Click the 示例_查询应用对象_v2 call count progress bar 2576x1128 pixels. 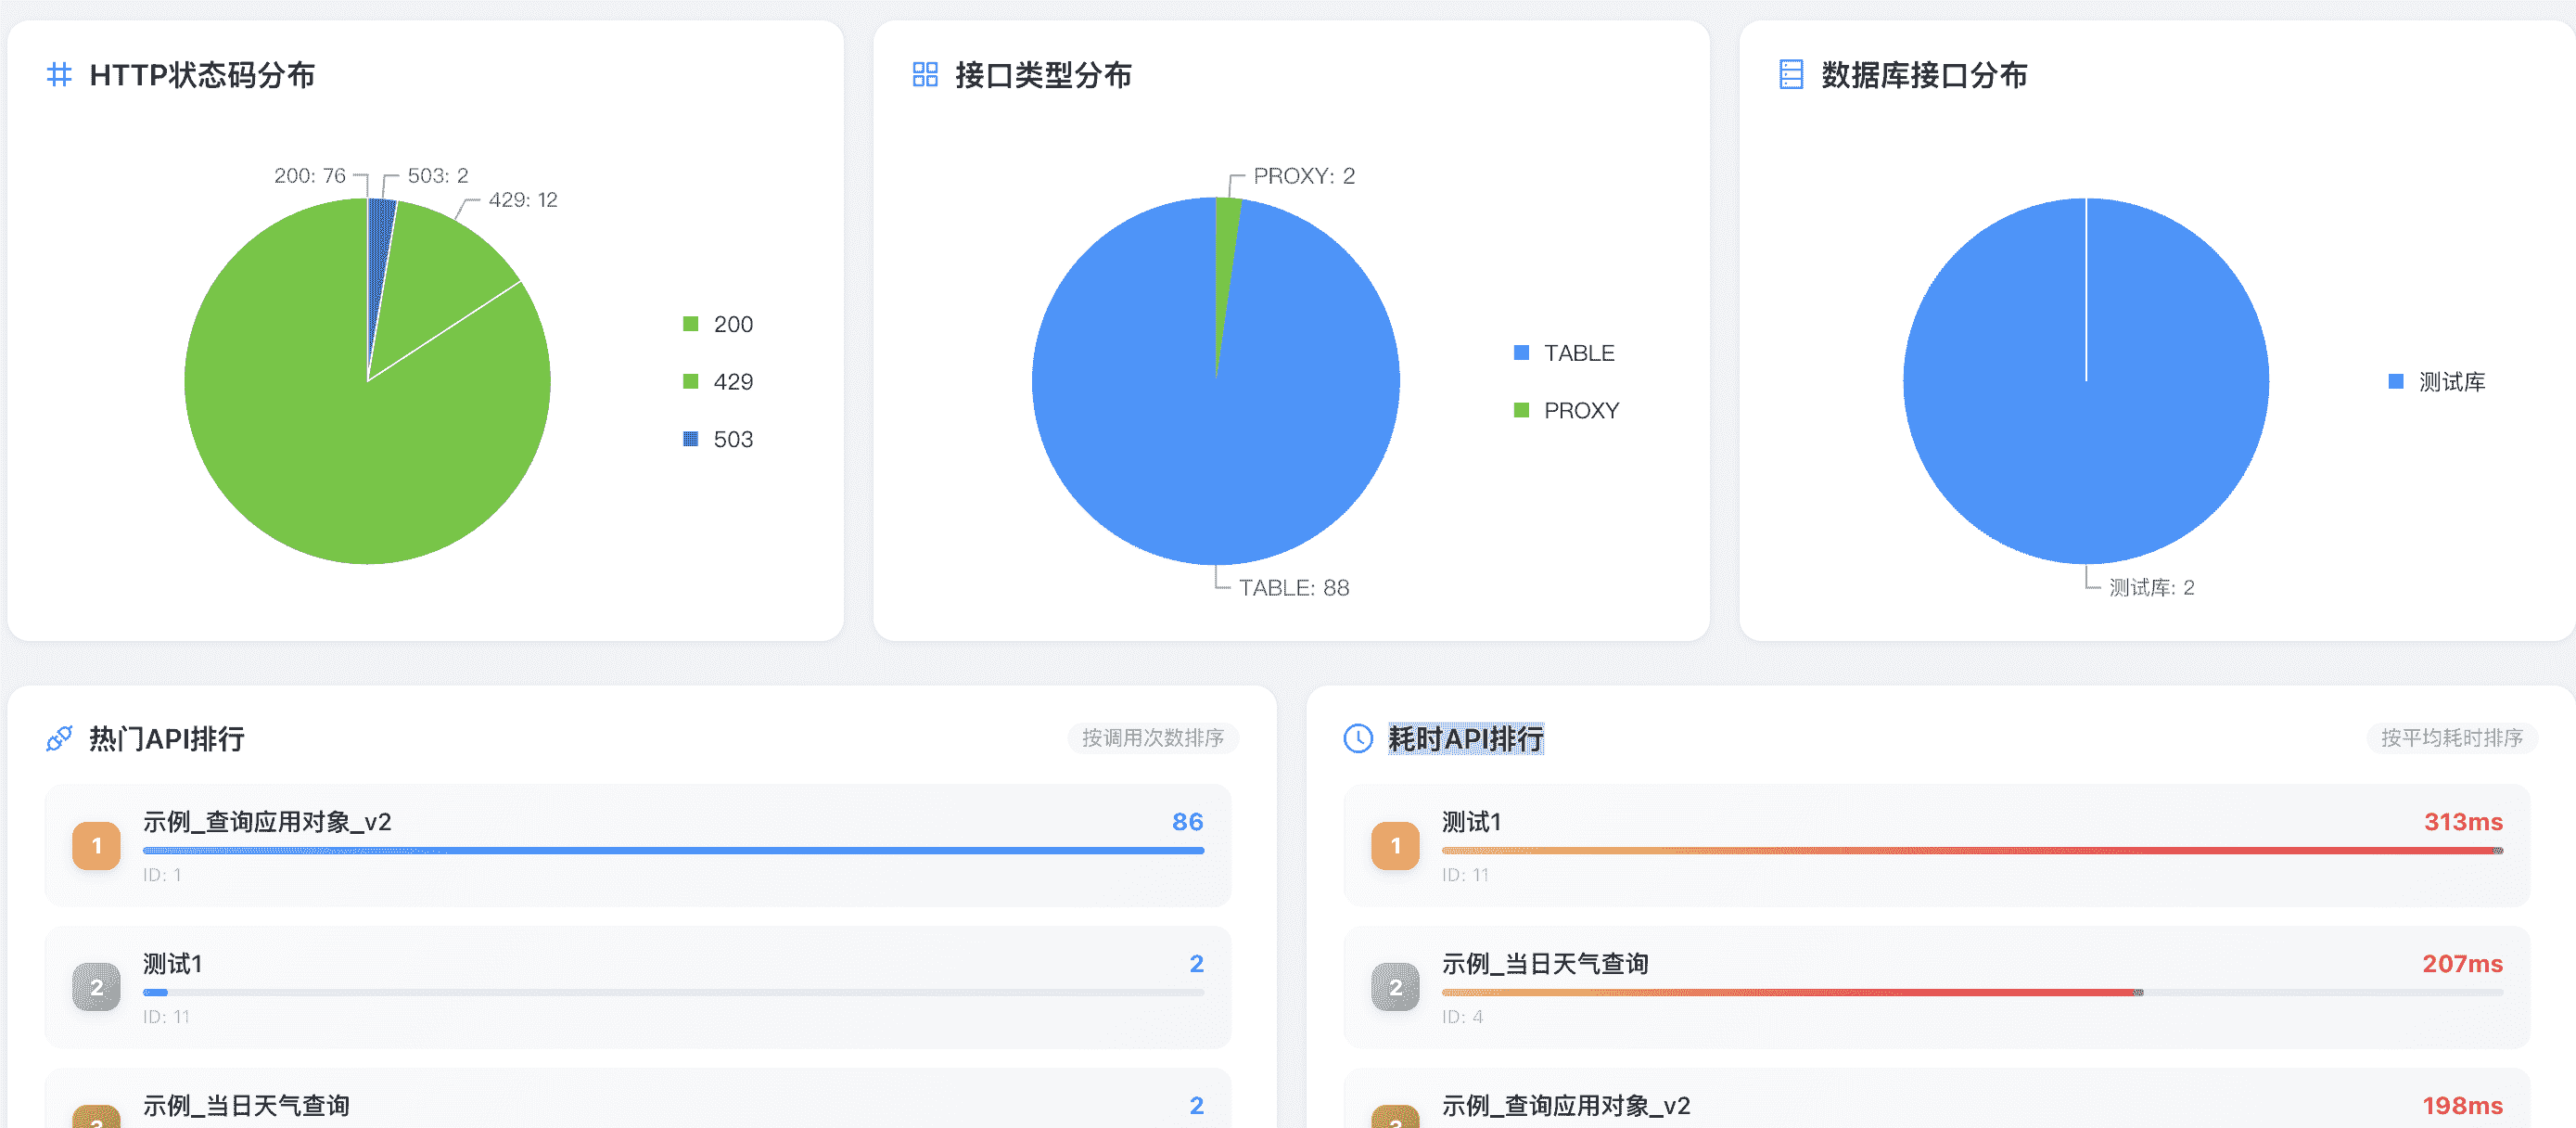[673, 850]
